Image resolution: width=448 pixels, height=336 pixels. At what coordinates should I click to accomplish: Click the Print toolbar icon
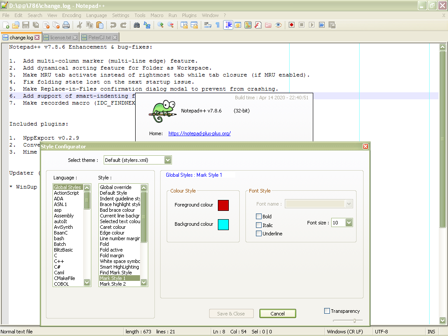click(x=66, y=25)
